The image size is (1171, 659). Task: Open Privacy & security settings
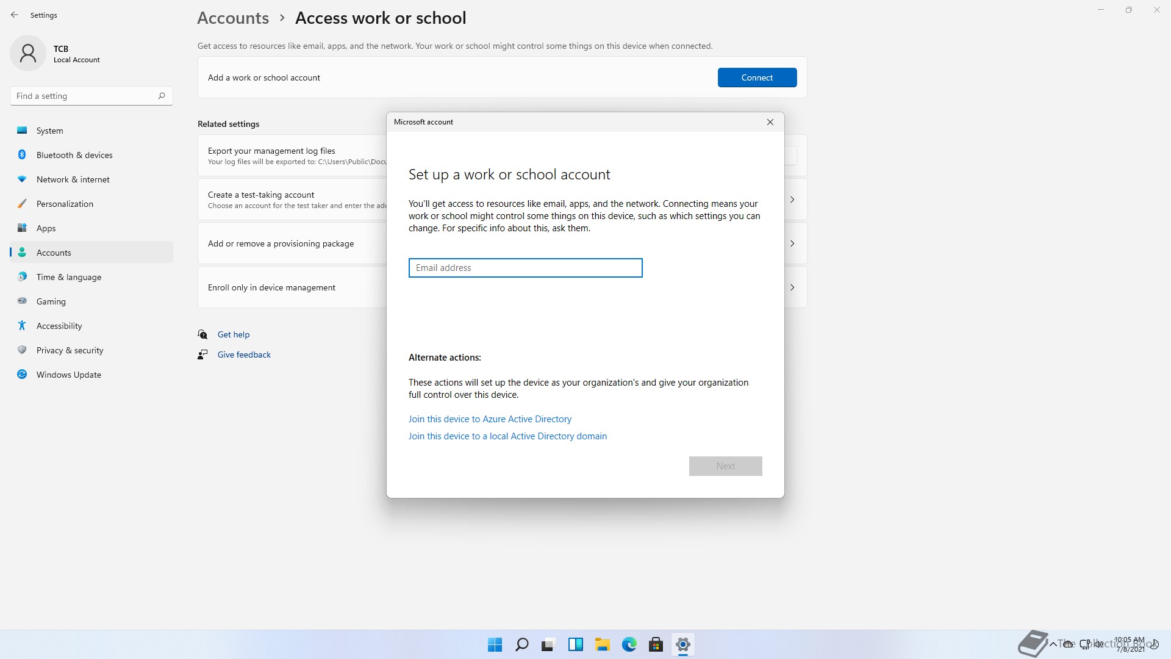coord(91,350)
